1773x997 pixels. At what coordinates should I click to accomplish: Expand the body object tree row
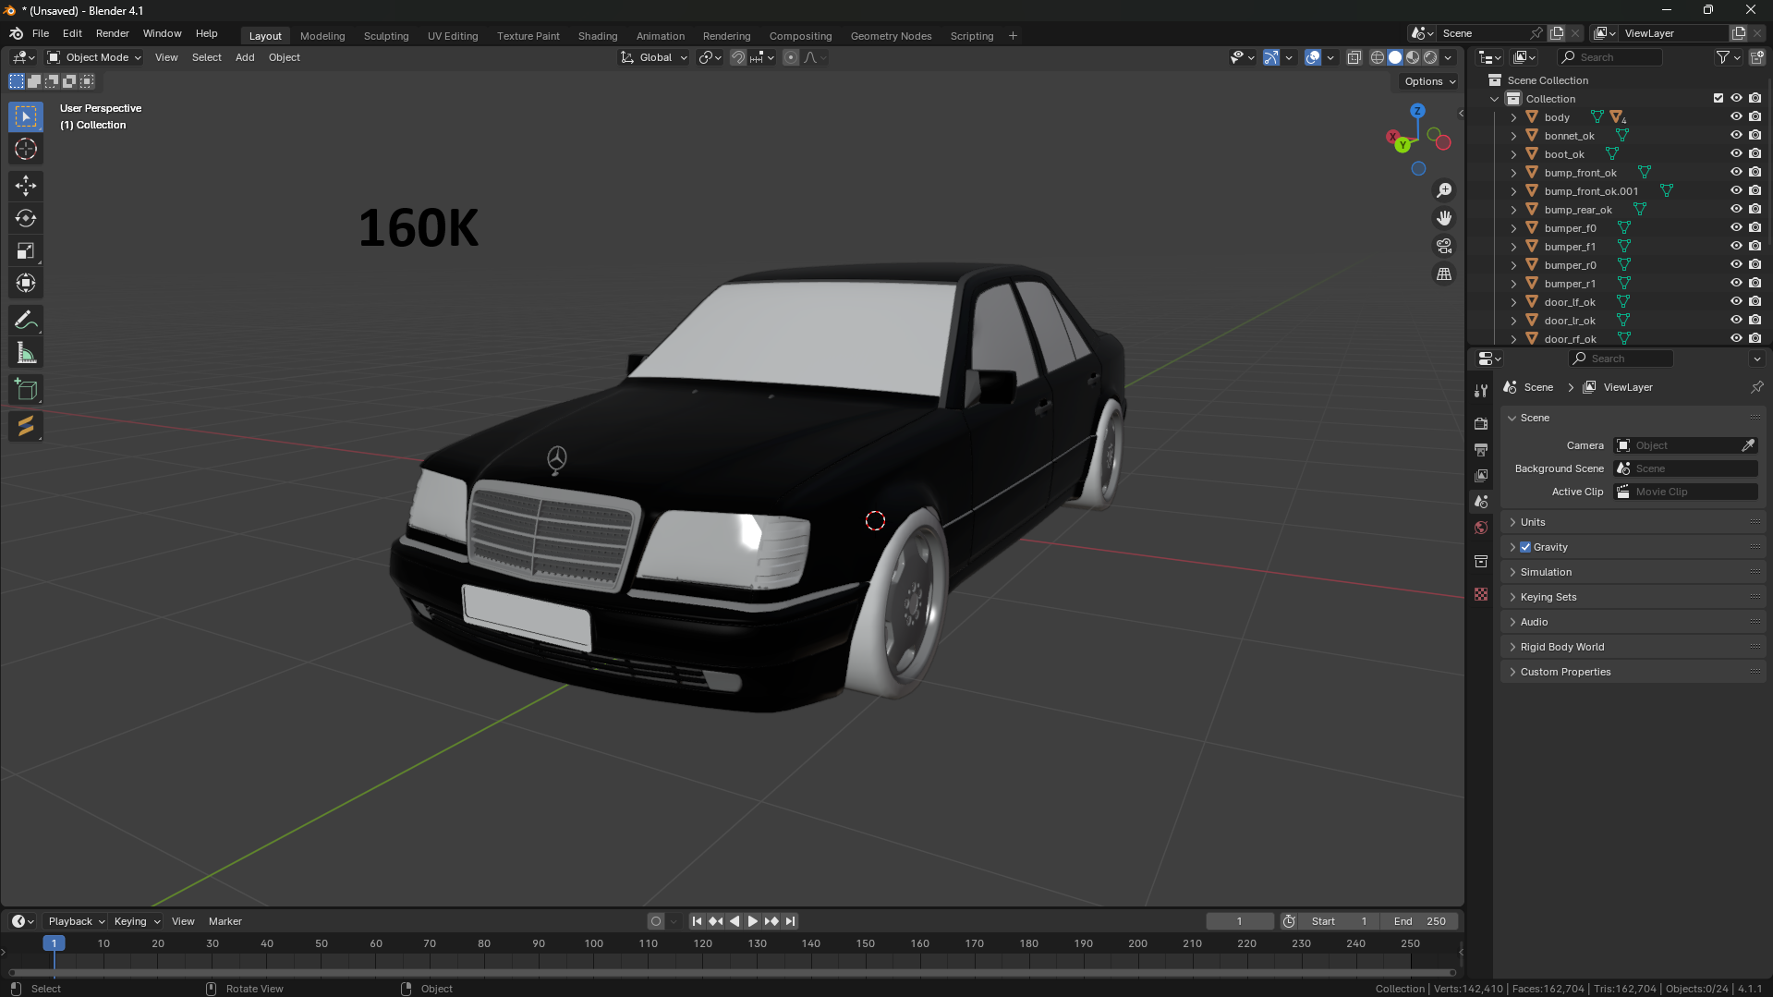tap(1513, 117)
